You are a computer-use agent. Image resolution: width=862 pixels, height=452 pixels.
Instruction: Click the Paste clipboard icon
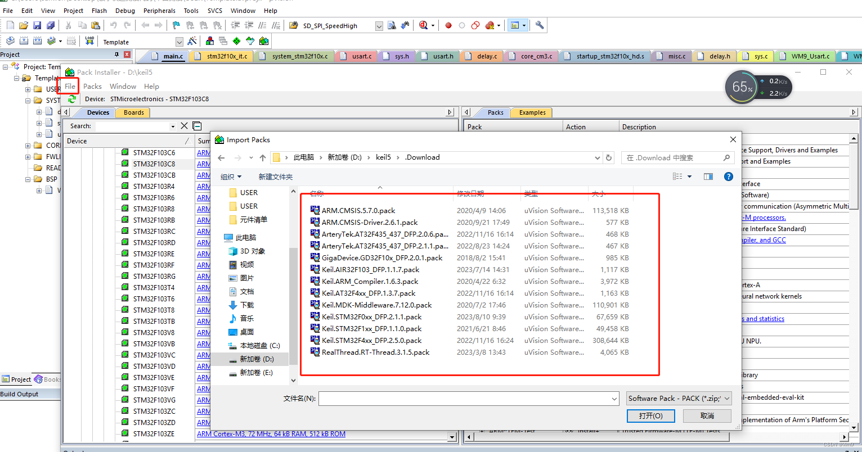tap(96, 25)
